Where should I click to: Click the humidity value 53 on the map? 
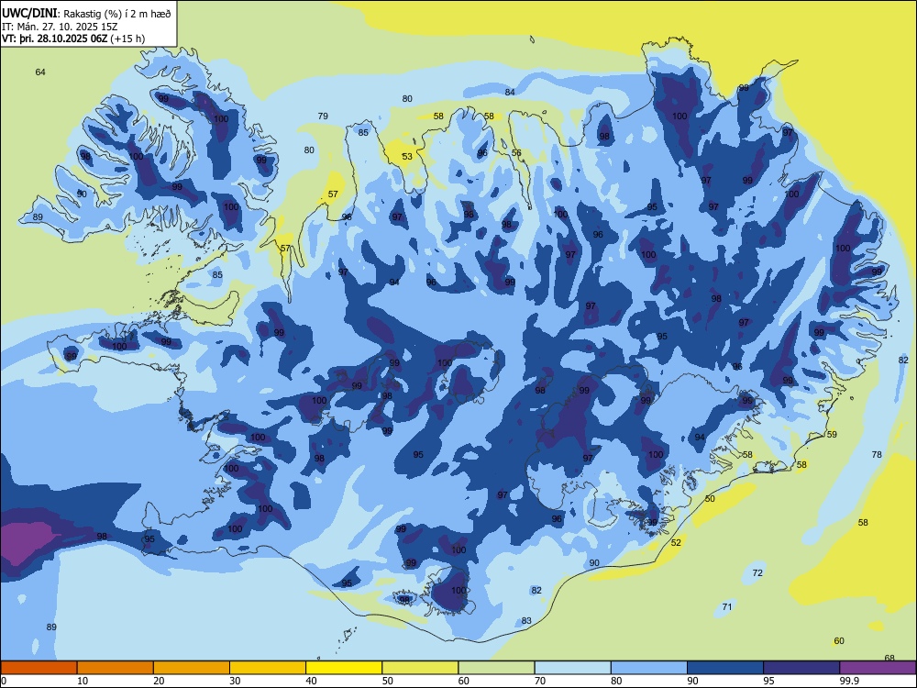pyautogui.click(x=407, y=156)
